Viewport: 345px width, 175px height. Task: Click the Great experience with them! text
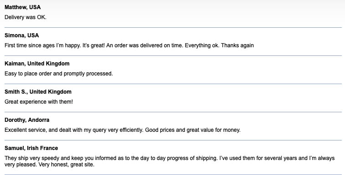[x=39, y=102]
